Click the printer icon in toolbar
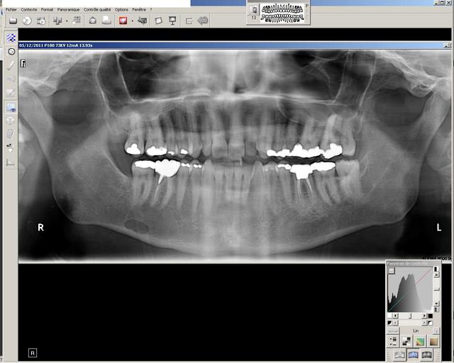This screenshot has width=454, height=363. (x=106, y=21)
